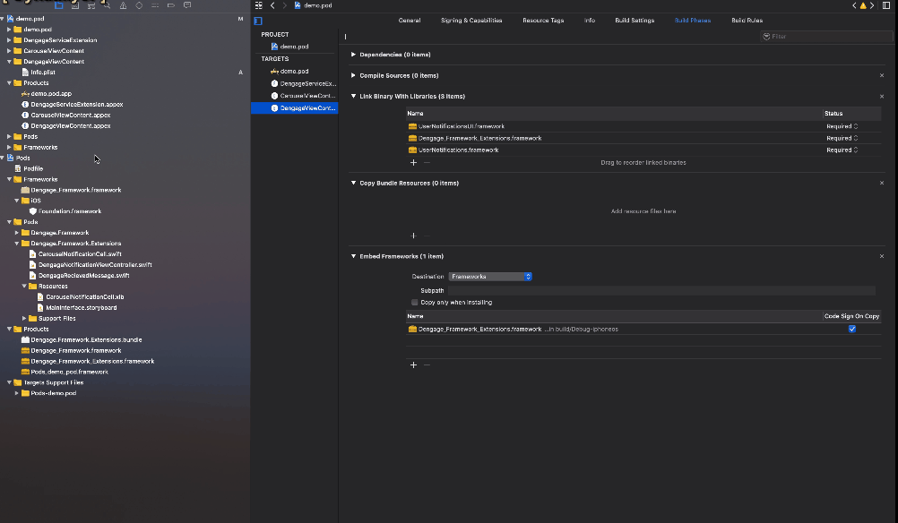The image size is (898, 523).
Task: Delete the Link Binary With Libraries phase
Action: pyautogui.click(x=882, y=97)
